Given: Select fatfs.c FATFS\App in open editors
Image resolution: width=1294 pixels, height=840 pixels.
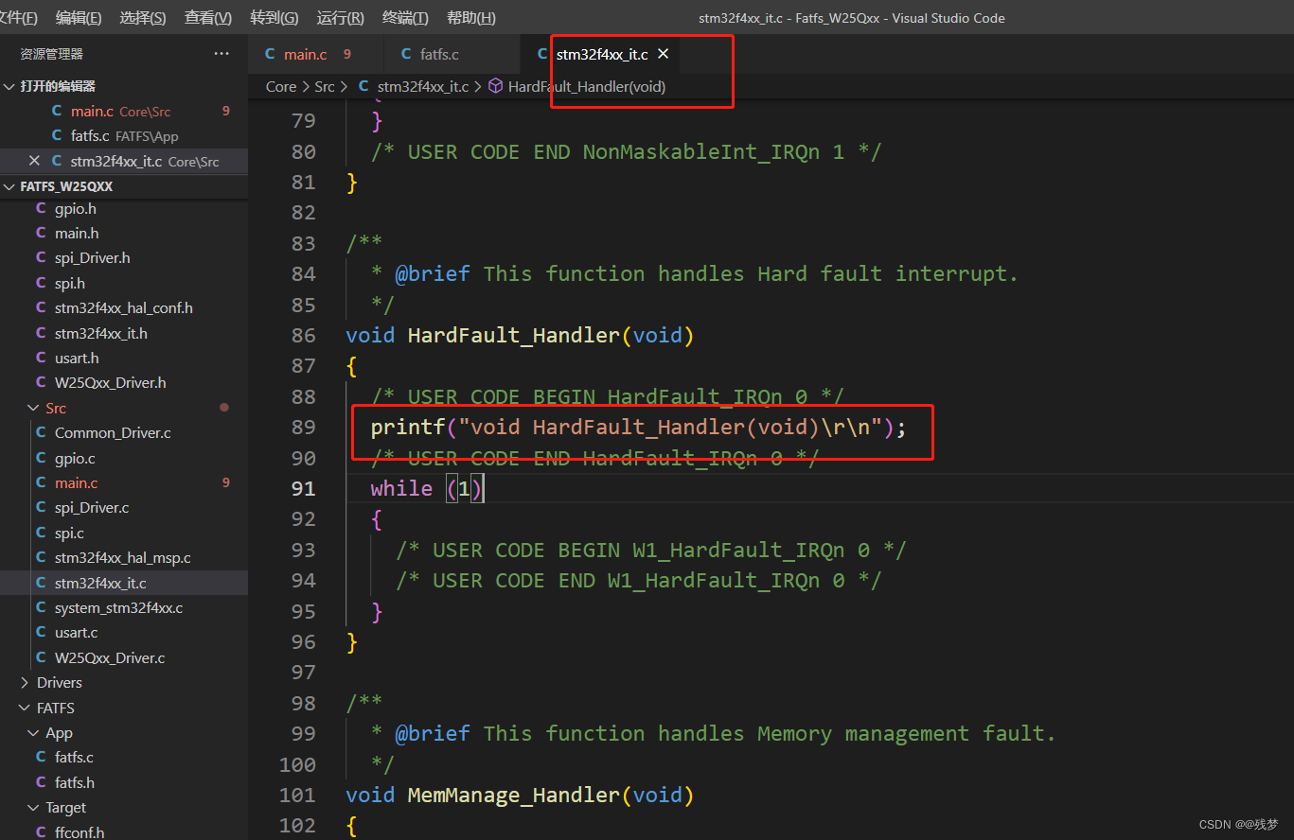Looking at the screenshot, I should (124, 136).
